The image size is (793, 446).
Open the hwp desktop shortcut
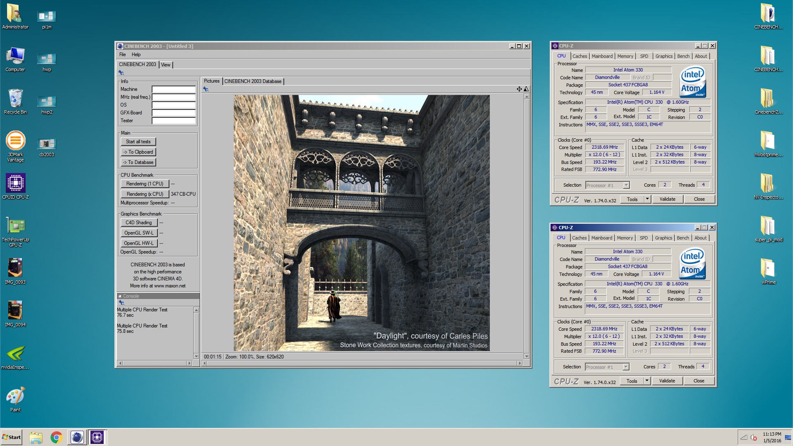pos(47,62)
